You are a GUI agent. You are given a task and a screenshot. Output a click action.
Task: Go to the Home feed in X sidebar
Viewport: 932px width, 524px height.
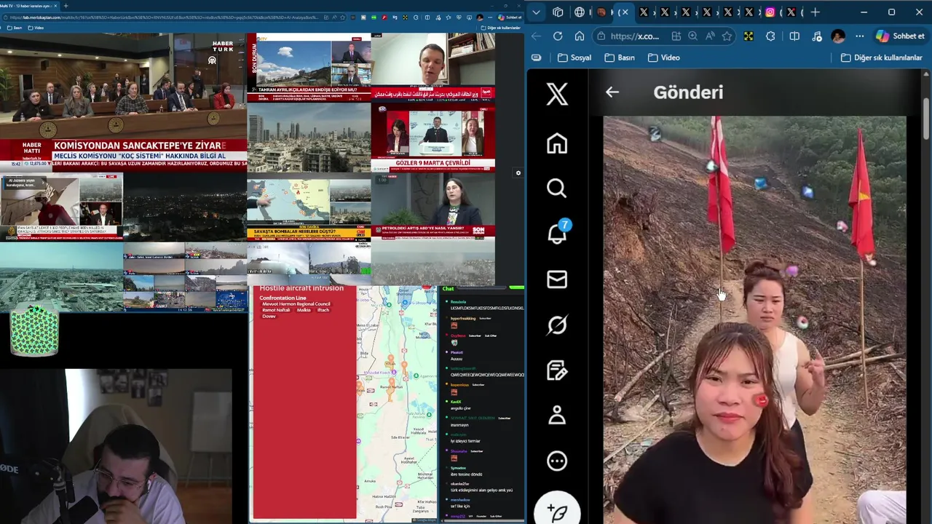point(557,143)
